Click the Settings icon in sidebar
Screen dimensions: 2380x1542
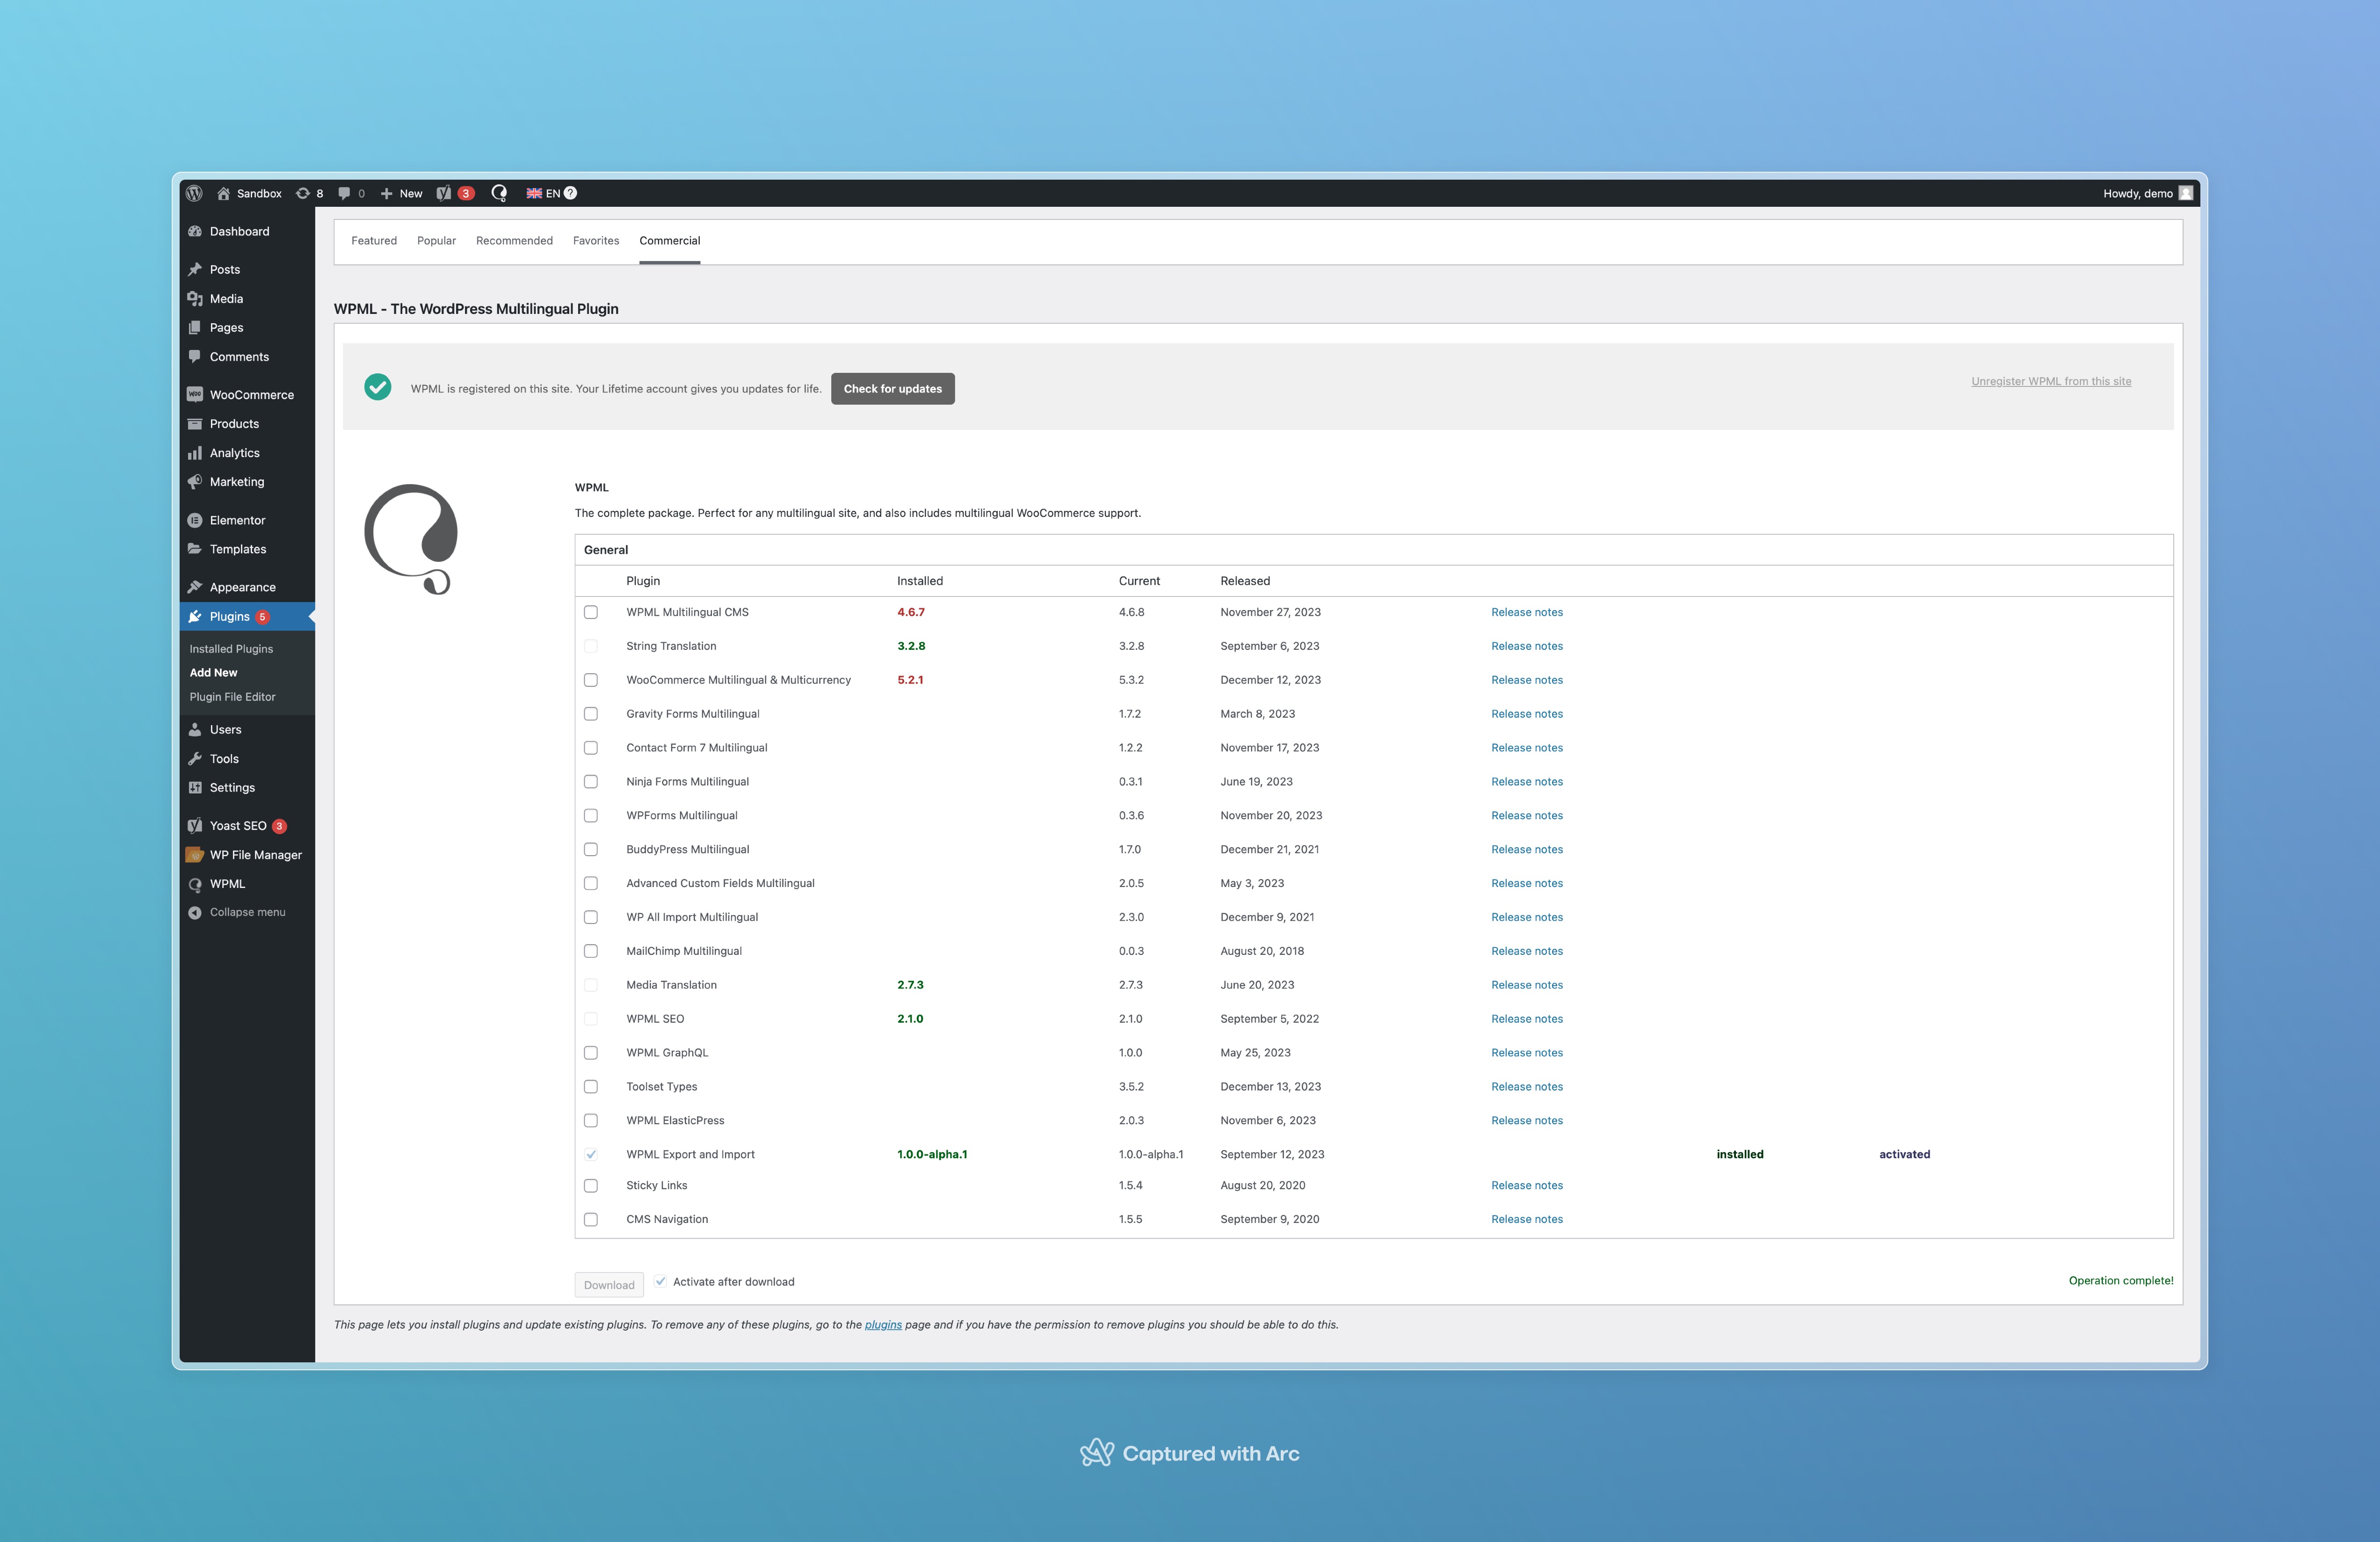click(195, 787)
